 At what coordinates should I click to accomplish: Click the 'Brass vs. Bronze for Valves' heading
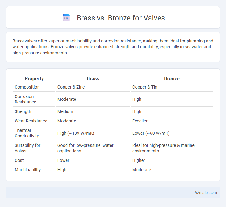pyautogui.click(x=121, y=18)
